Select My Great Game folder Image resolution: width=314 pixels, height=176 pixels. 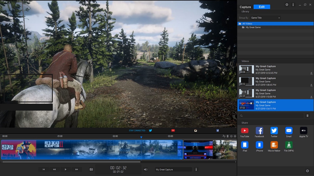coord(276,27)
